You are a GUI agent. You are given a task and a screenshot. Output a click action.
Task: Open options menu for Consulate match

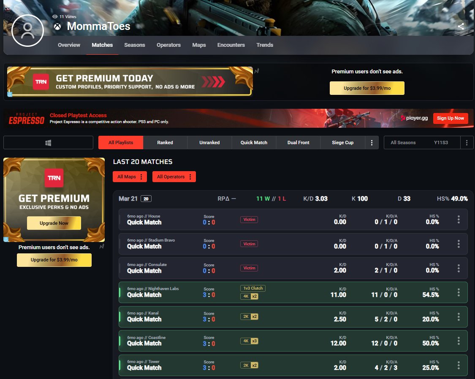click(459, 268)
